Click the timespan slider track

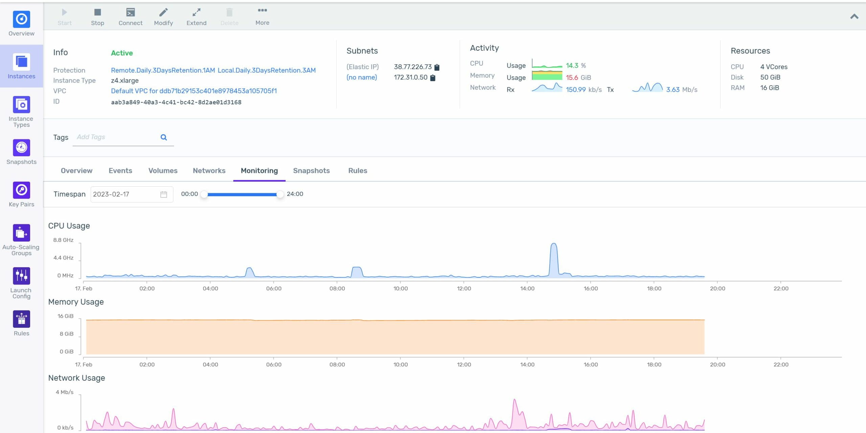242,195
